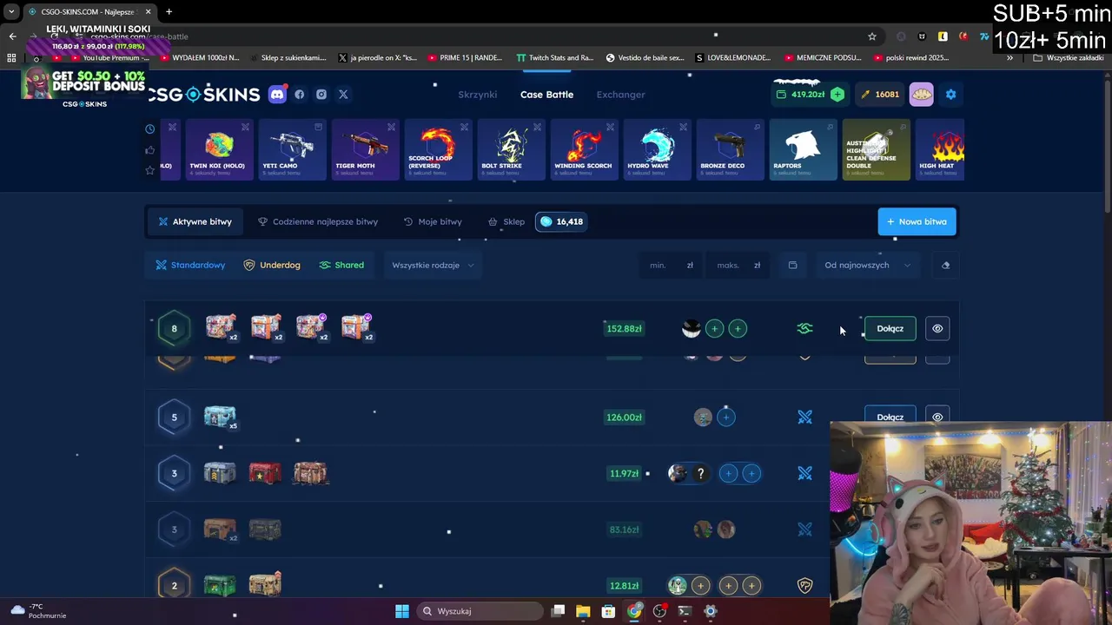
Task: Click the case filter icon beside price inputs
Action: (x=792, y=265)
